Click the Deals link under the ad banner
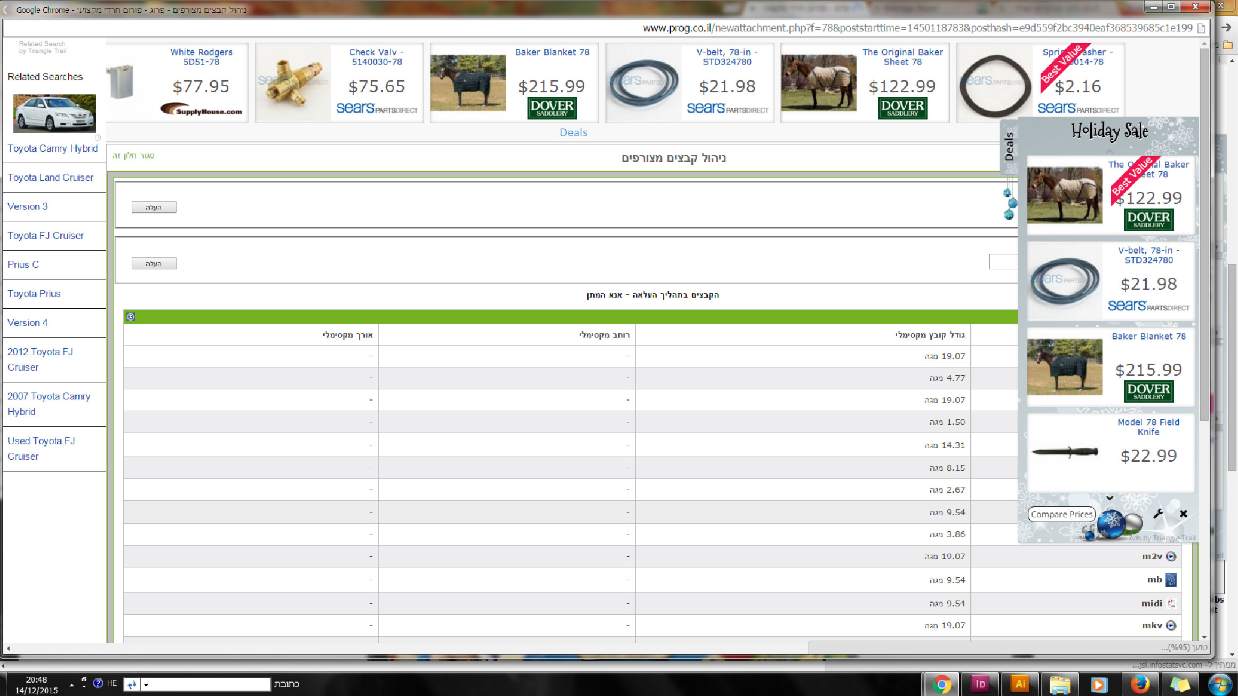 (x=573, y=132)
